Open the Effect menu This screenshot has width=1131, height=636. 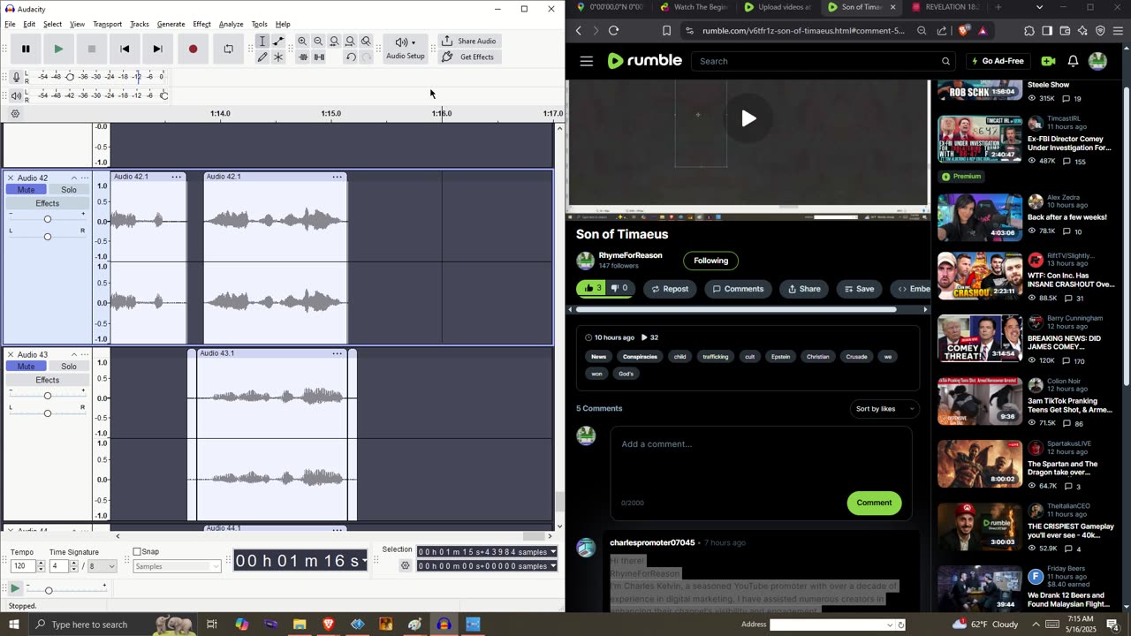tap(201, 24)
